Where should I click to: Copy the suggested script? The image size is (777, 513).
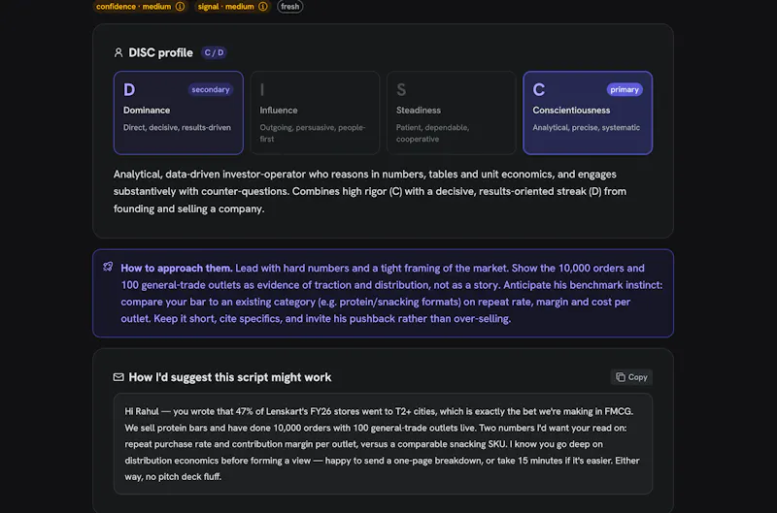pyautogui.click(x=631, y=377)
